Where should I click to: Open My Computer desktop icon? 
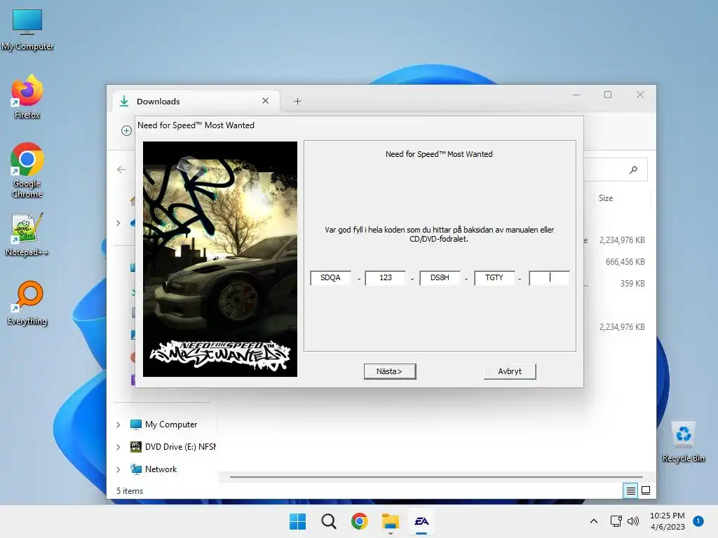[x=27, y=29]
